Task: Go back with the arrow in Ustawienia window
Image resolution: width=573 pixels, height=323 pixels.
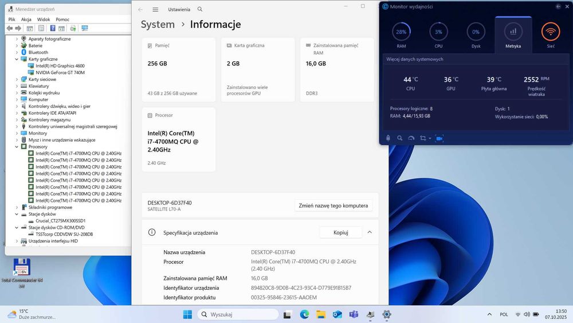Action: click(141, 10)
